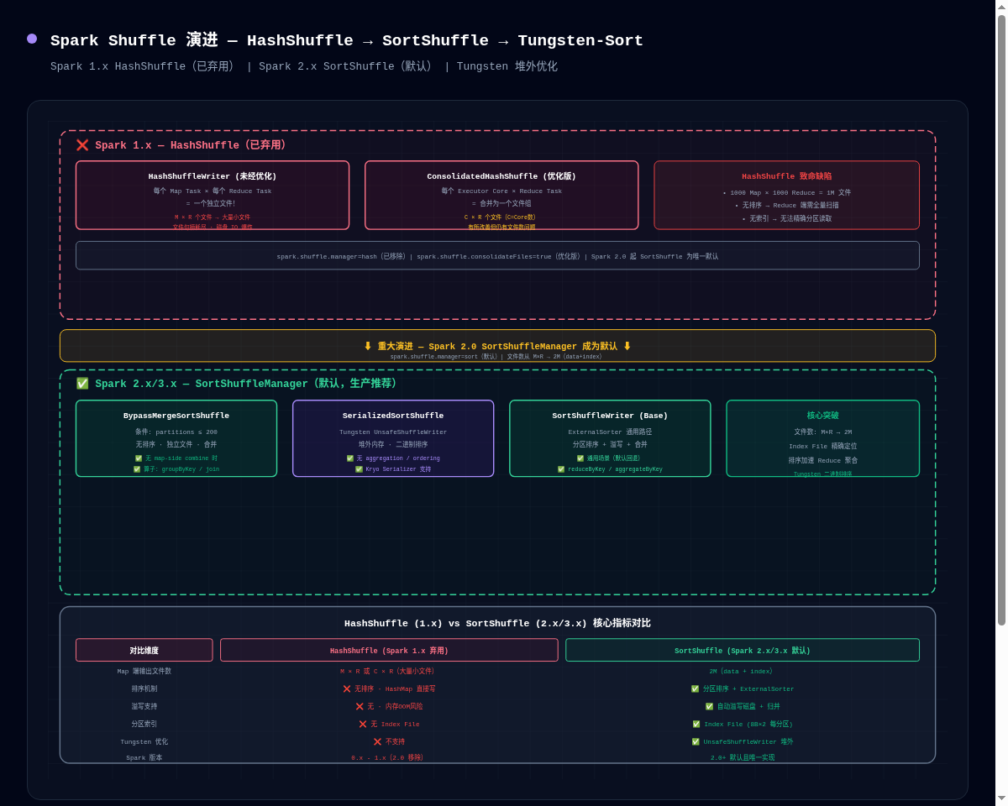
Task: Click the comparison table title 核心指标对比
Action: [x=497, y=623]
